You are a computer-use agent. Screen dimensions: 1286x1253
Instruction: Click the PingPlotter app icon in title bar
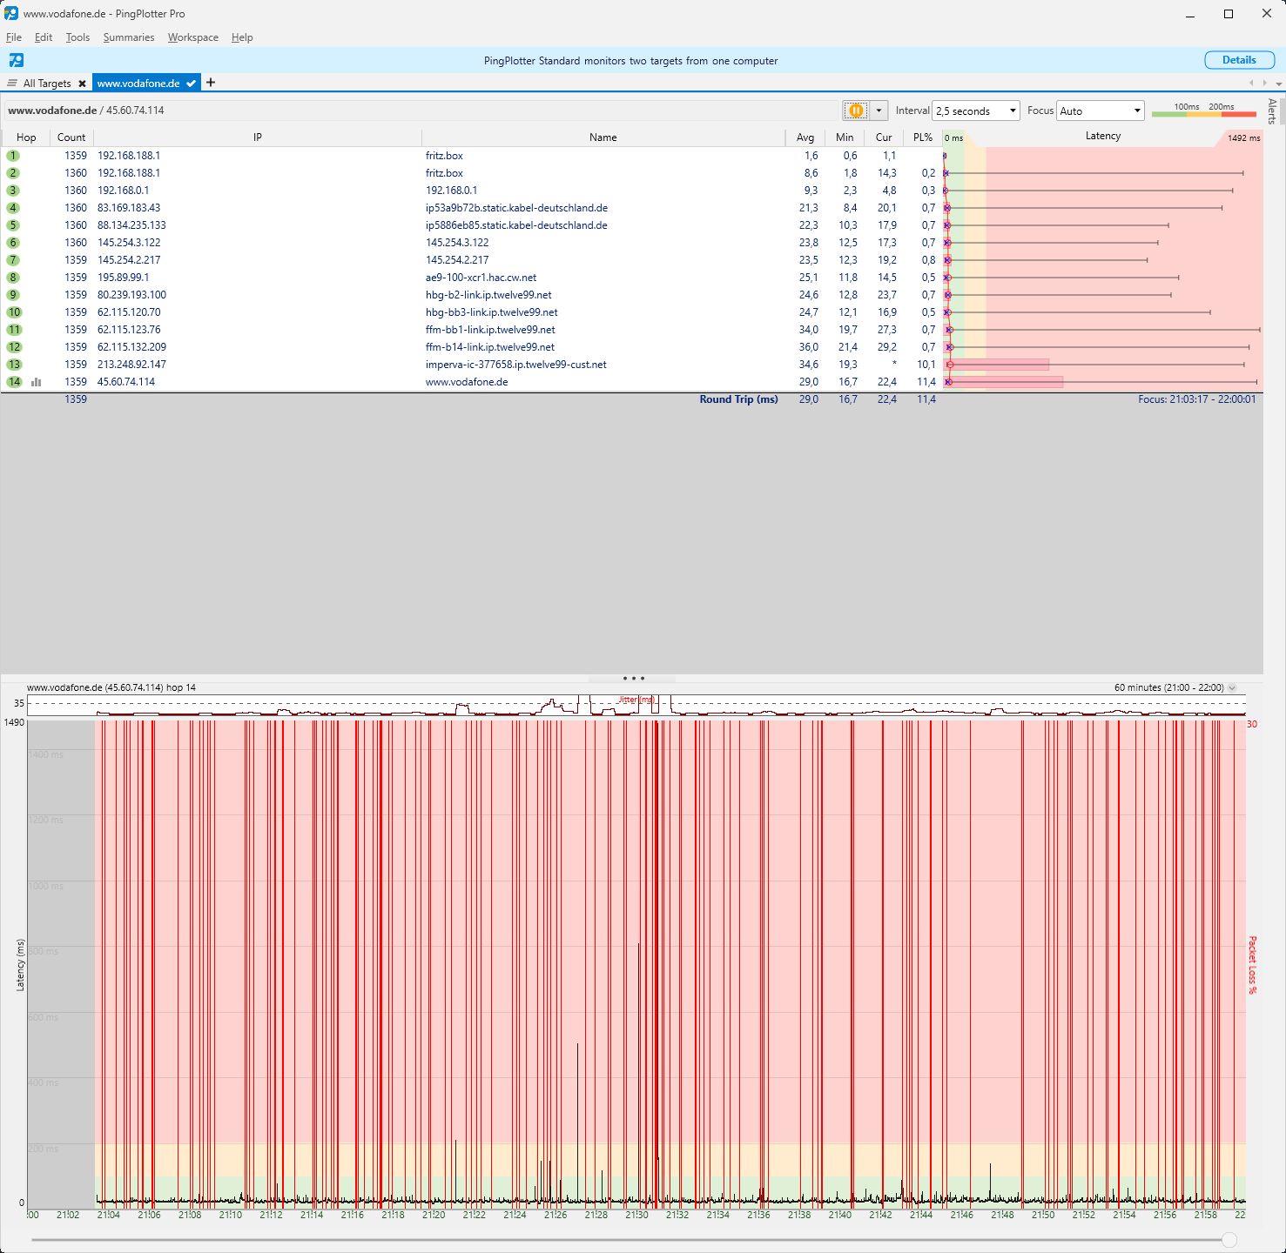[11, 13]
